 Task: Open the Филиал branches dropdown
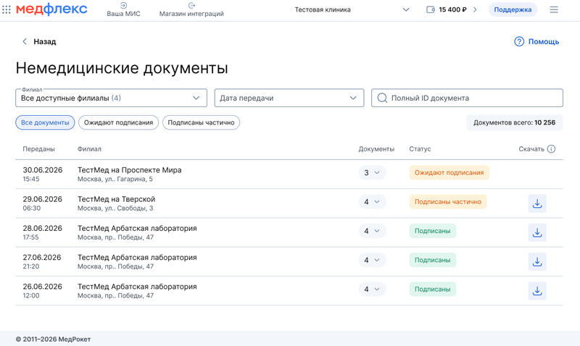point(111,98)
